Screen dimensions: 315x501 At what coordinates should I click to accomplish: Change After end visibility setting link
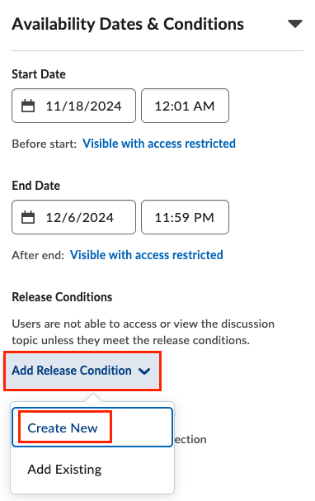pyautogui.click(x=147, y=255)
